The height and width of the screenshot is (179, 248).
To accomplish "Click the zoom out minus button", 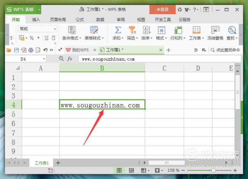I will (x=183, y=170).
